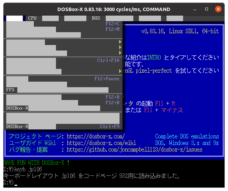228x191 pixels.
Task: Select the menu entry with shortcut F12+B
Action: pyautogui.click(x=63, y=102)
